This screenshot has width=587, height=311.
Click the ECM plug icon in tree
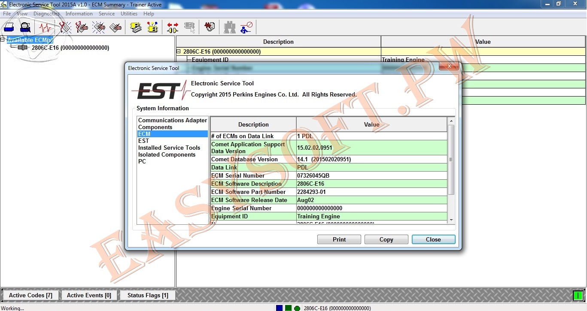[22, 48]
